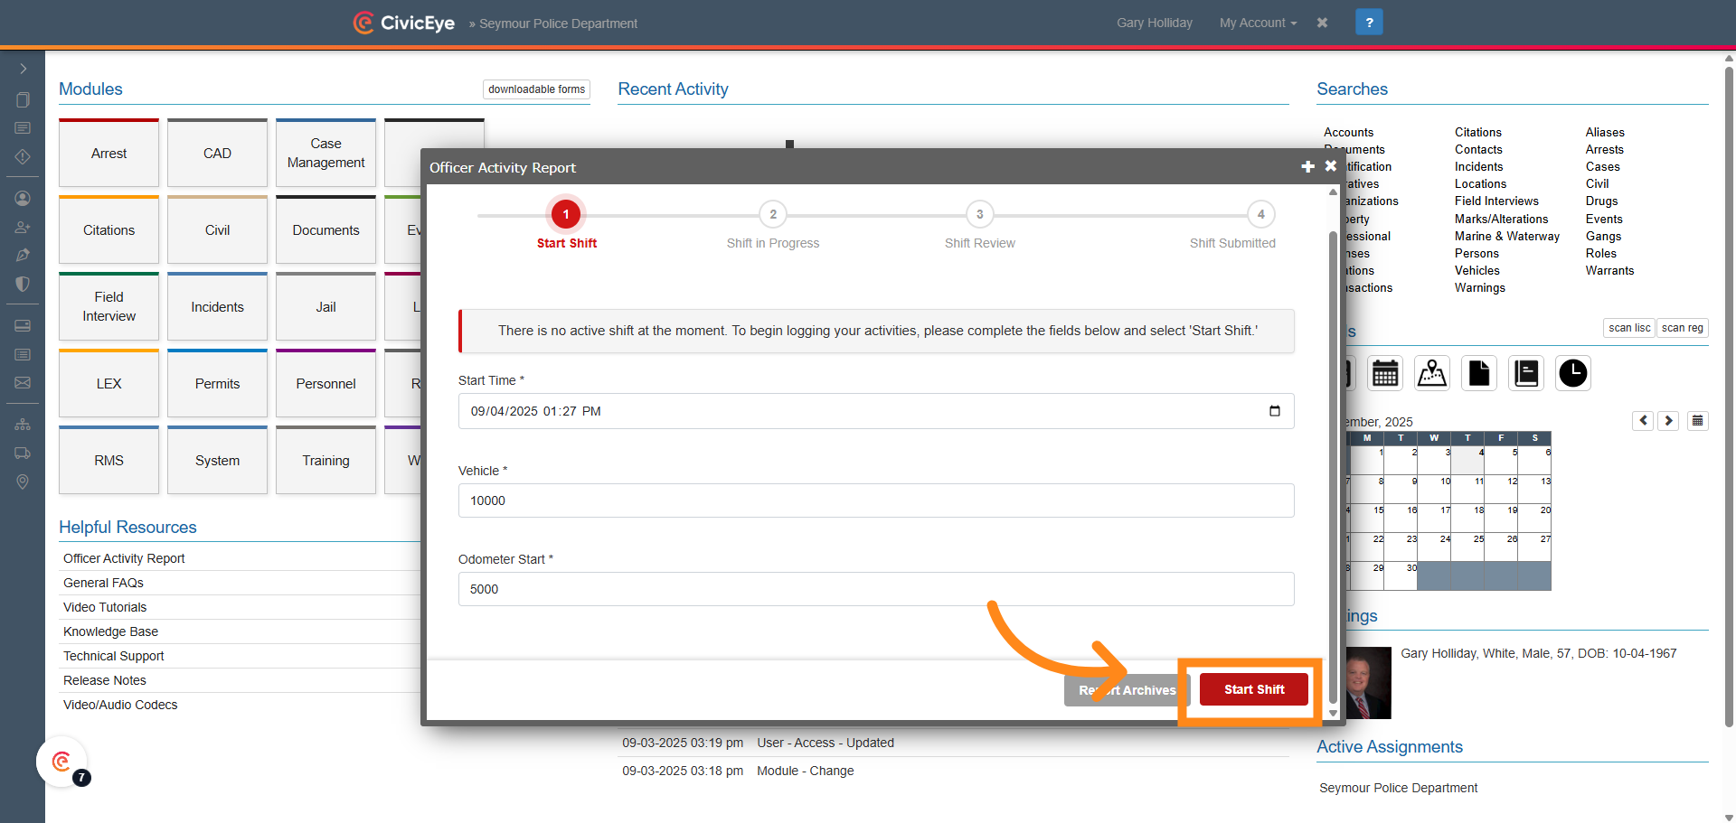Open the Personnel module tile
The width and height of the screenshot is (1736, 823).
coord(325,384)
